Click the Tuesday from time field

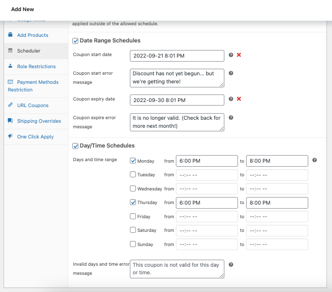pyautogui.click(x=207, y=175)
